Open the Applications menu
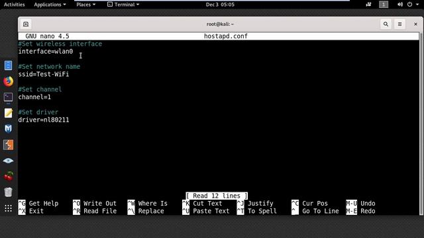Screen dimensions: 424x238 click(x=50, y=5)
